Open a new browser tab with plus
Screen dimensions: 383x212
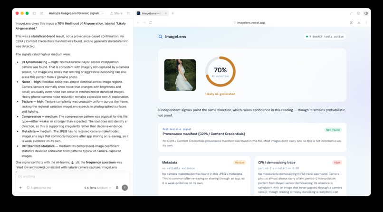coord(172,13)
